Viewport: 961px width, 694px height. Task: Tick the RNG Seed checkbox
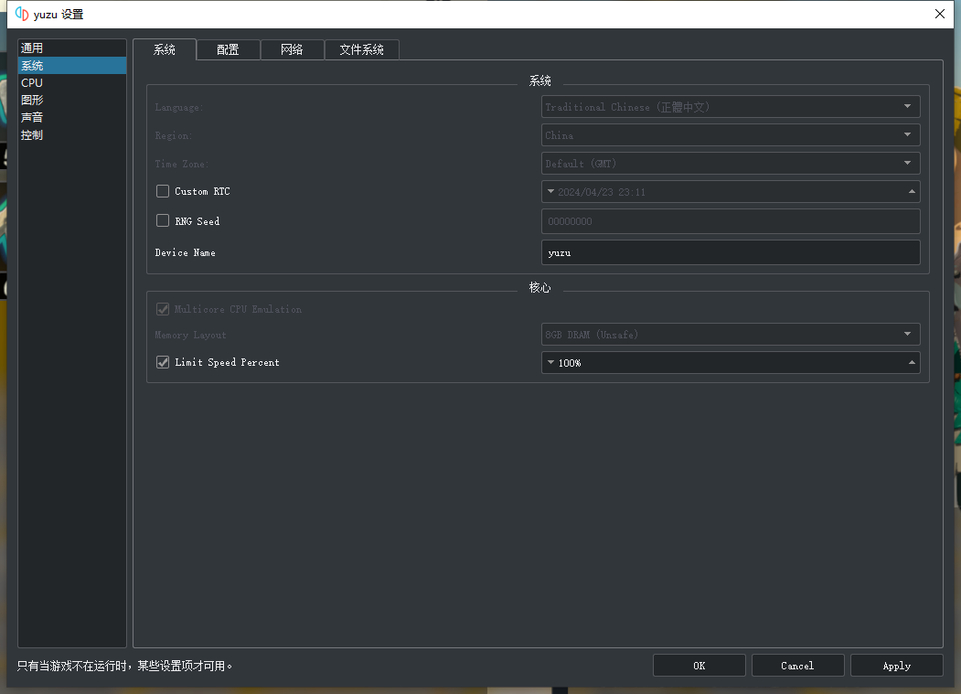(x=163, y=221)
